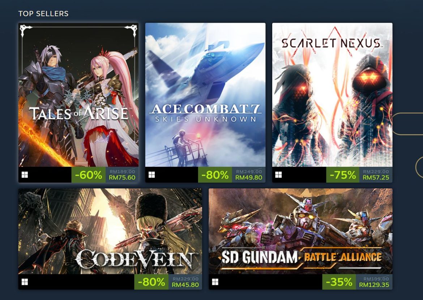Select the RM129.35 sale price
Screen dimensions: 423x300
click(x=374, y=284)
